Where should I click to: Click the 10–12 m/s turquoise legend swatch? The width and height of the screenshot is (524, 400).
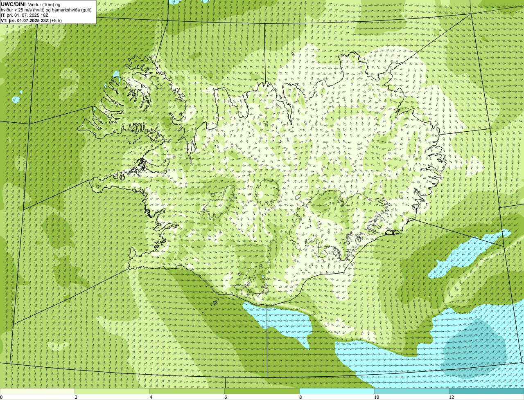pyautogui.click(x=412, y=391)
